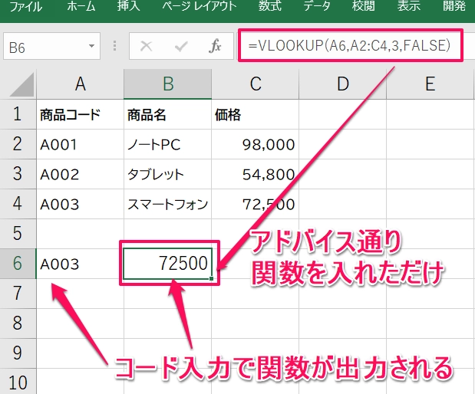
Task: Click the formula bar options dots handle
Action: pos(114,46)
